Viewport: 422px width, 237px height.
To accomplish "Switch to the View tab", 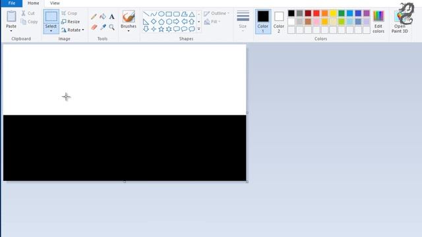I will (x=55, y=3).
